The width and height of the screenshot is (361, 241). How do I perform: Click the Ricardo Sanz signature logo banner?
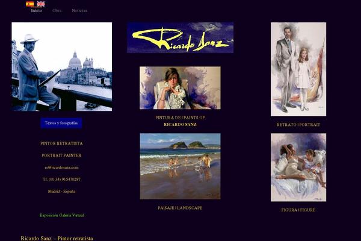[180, 37]
